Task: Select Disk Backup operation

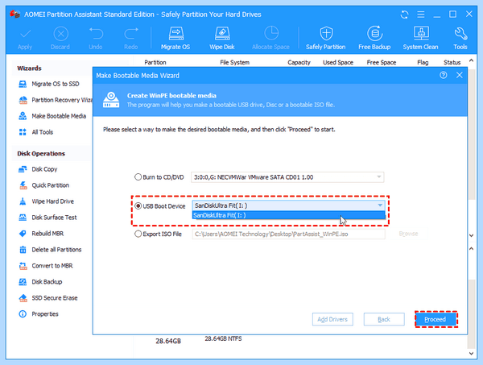Action: (x=40, y=282)
